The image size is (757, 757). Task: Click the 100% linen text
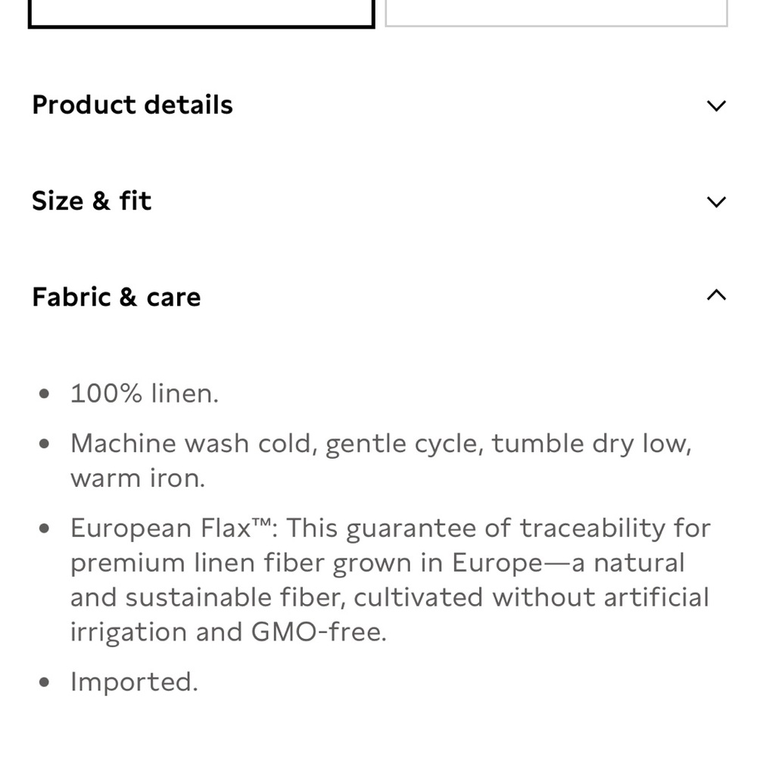point(145,394)
